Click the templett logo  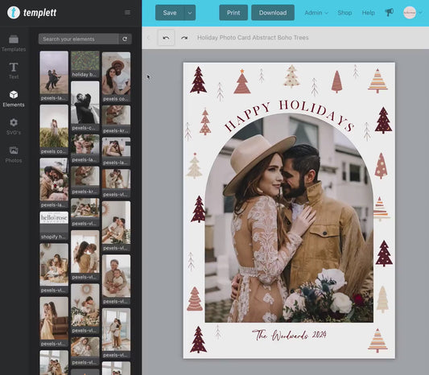[32, 13]
